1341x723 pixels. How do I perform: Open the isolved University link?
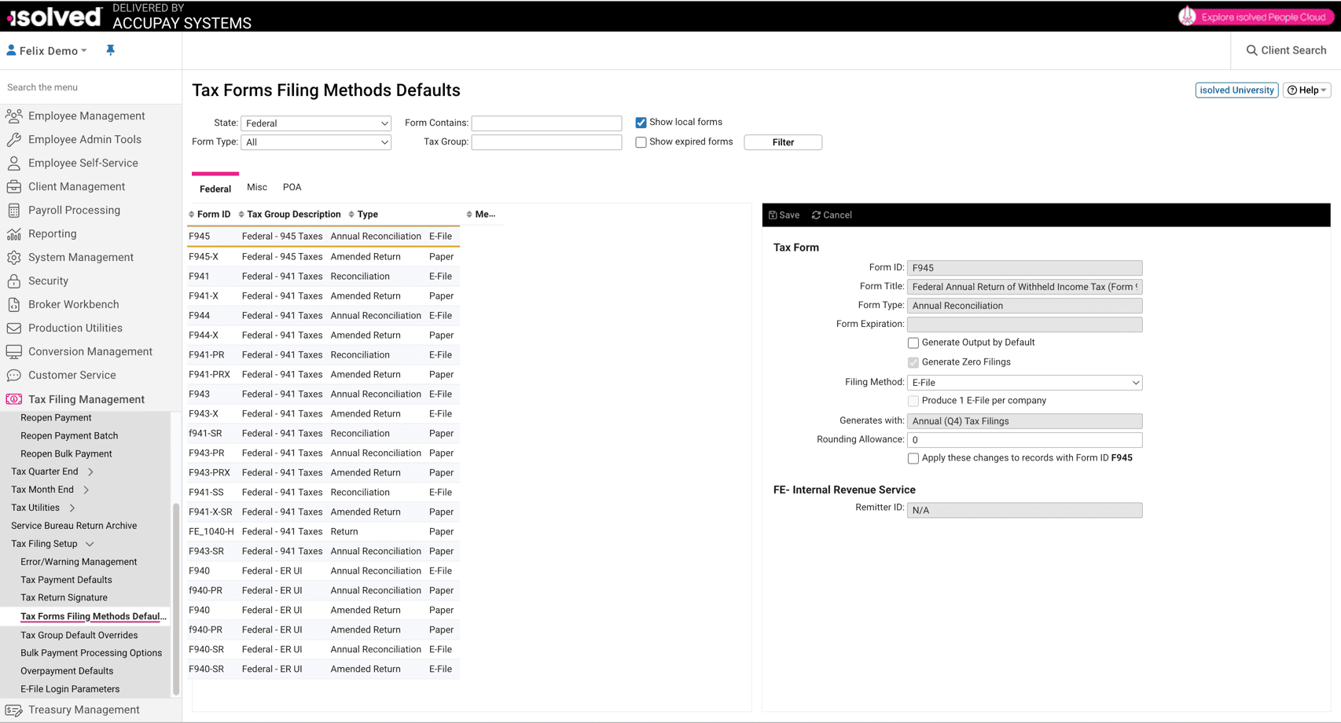[x=1236, y=90]
